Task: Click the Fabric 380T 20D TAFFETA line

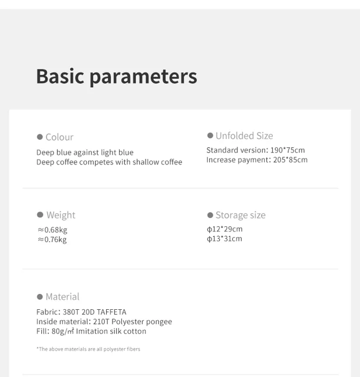Action: pyautogui.click(x=81, y=312)
